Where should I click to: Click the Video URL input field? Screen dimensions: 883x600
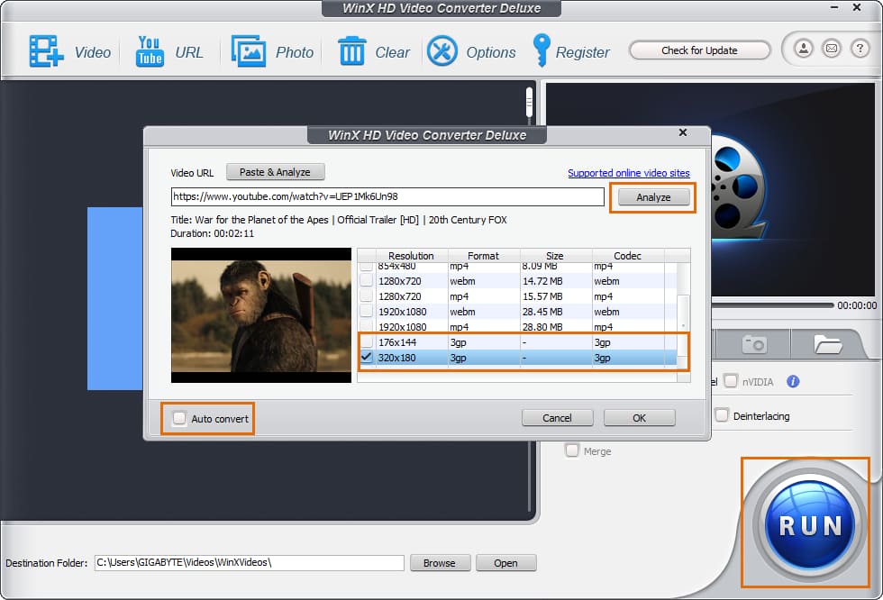[x=387, y=196]
